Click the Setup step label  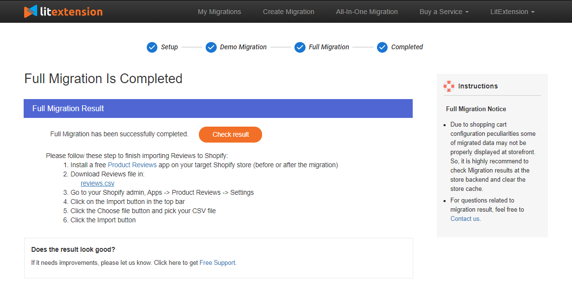pyautogui.click(x=169, y=47)
